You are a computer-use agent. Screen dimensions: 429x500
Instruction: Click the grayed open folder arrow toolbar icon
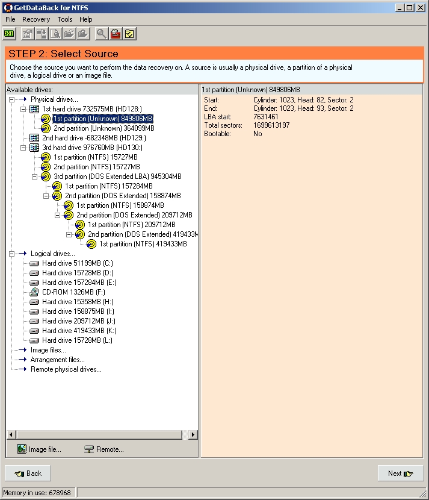69,34
